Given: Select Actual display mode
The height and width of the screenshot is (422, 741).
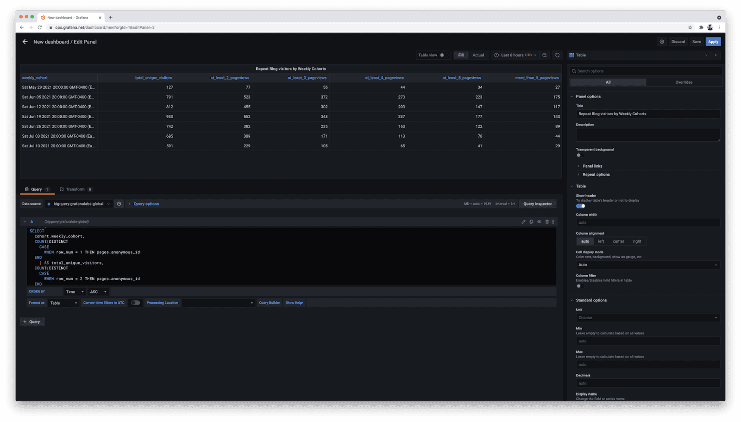Looking at the screenshot, I should click(x=478, y=55).
